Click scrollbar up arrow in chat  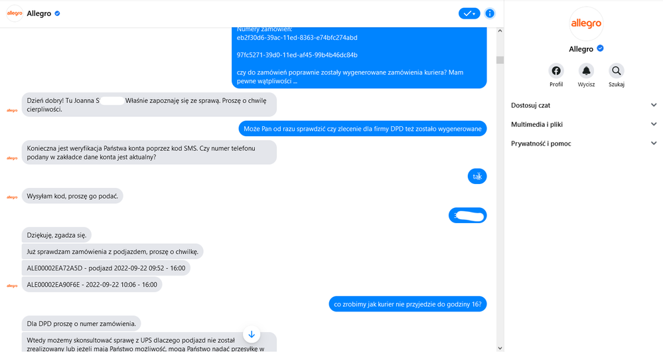(x=500, y=32)
